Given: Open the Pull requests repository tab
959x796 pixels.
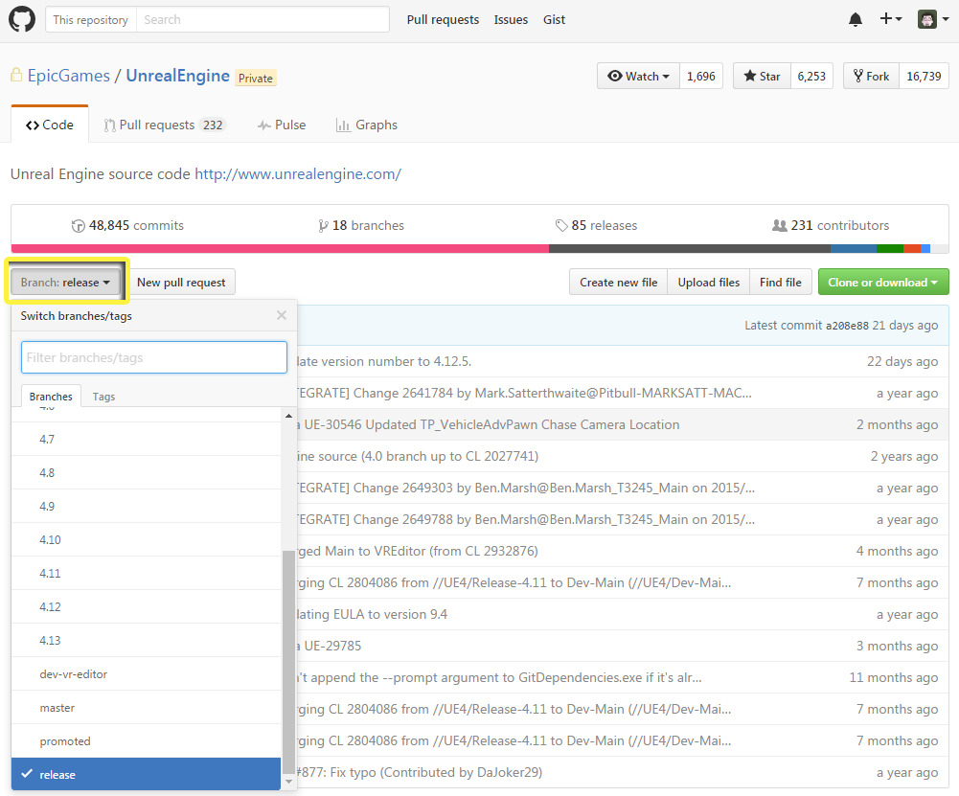Looking at the screenshot, I should [164, 125].
